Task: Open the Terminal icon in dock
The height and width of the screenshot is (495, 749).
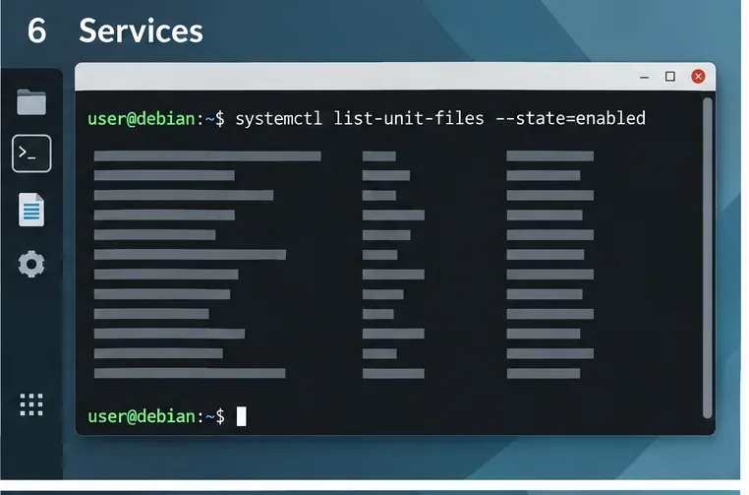Action: click(31, 154)
